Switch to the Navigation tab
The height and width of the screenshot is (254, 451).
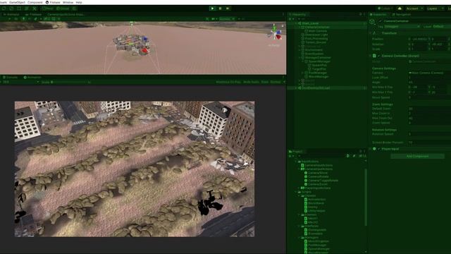pyautogui.click(x=402, y=14)
